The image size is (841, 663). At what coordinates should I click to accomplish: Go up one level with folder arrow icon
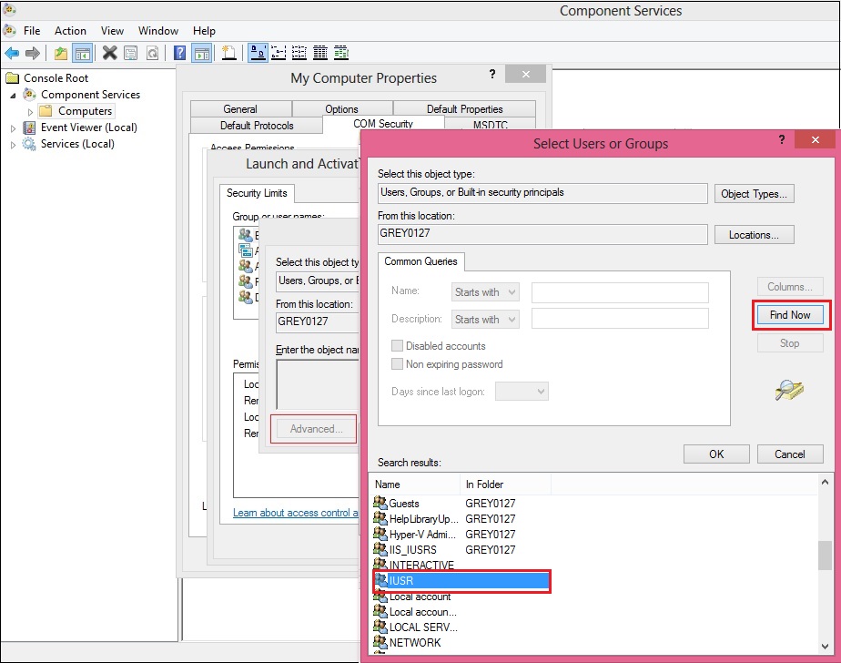coord(61,53)
